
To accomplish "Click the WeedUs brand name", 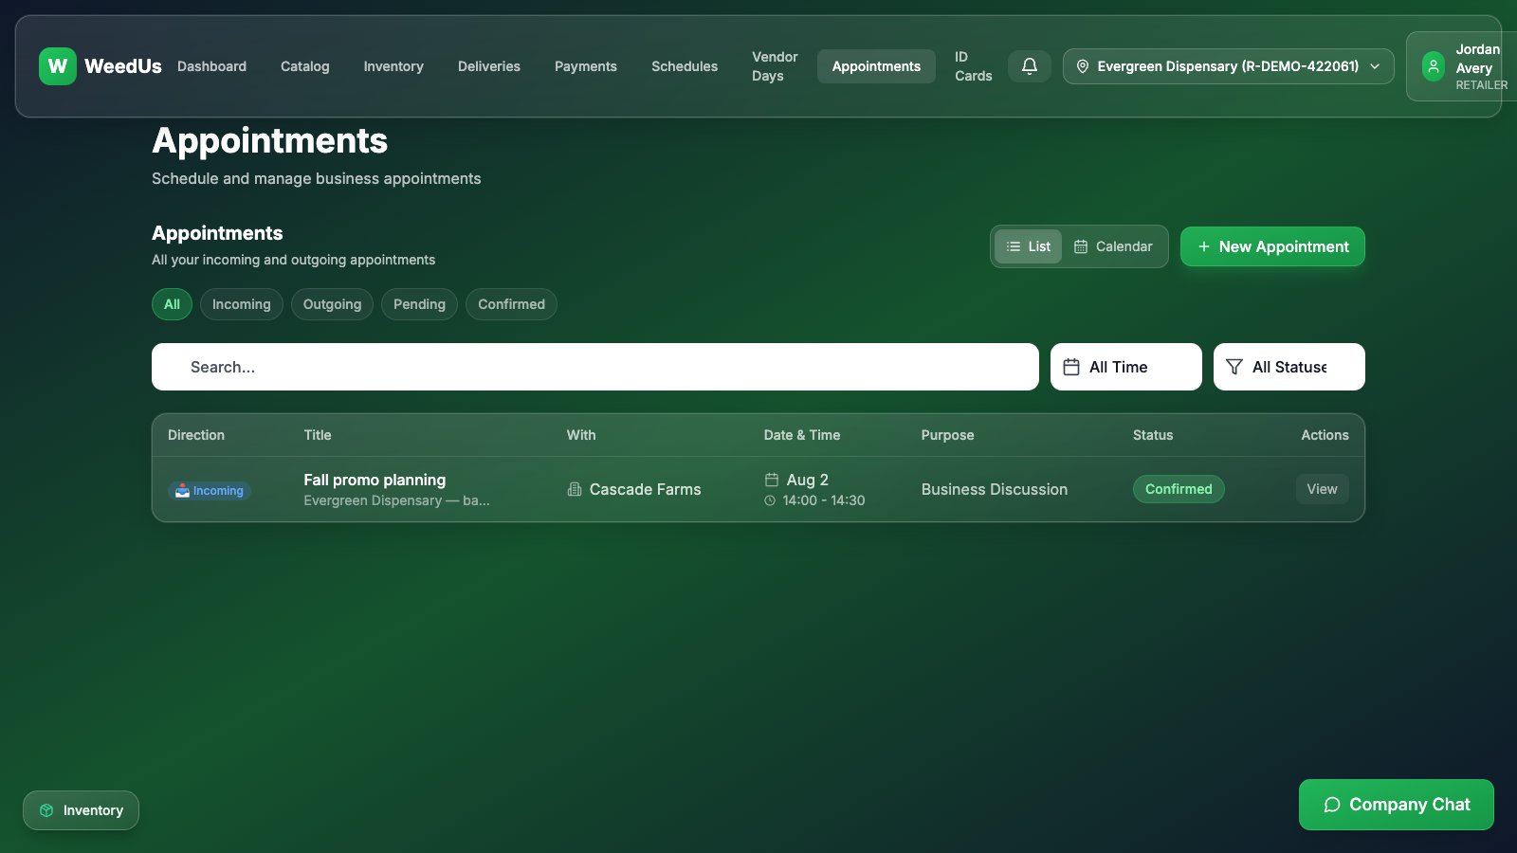I will [x=123, y=66].
